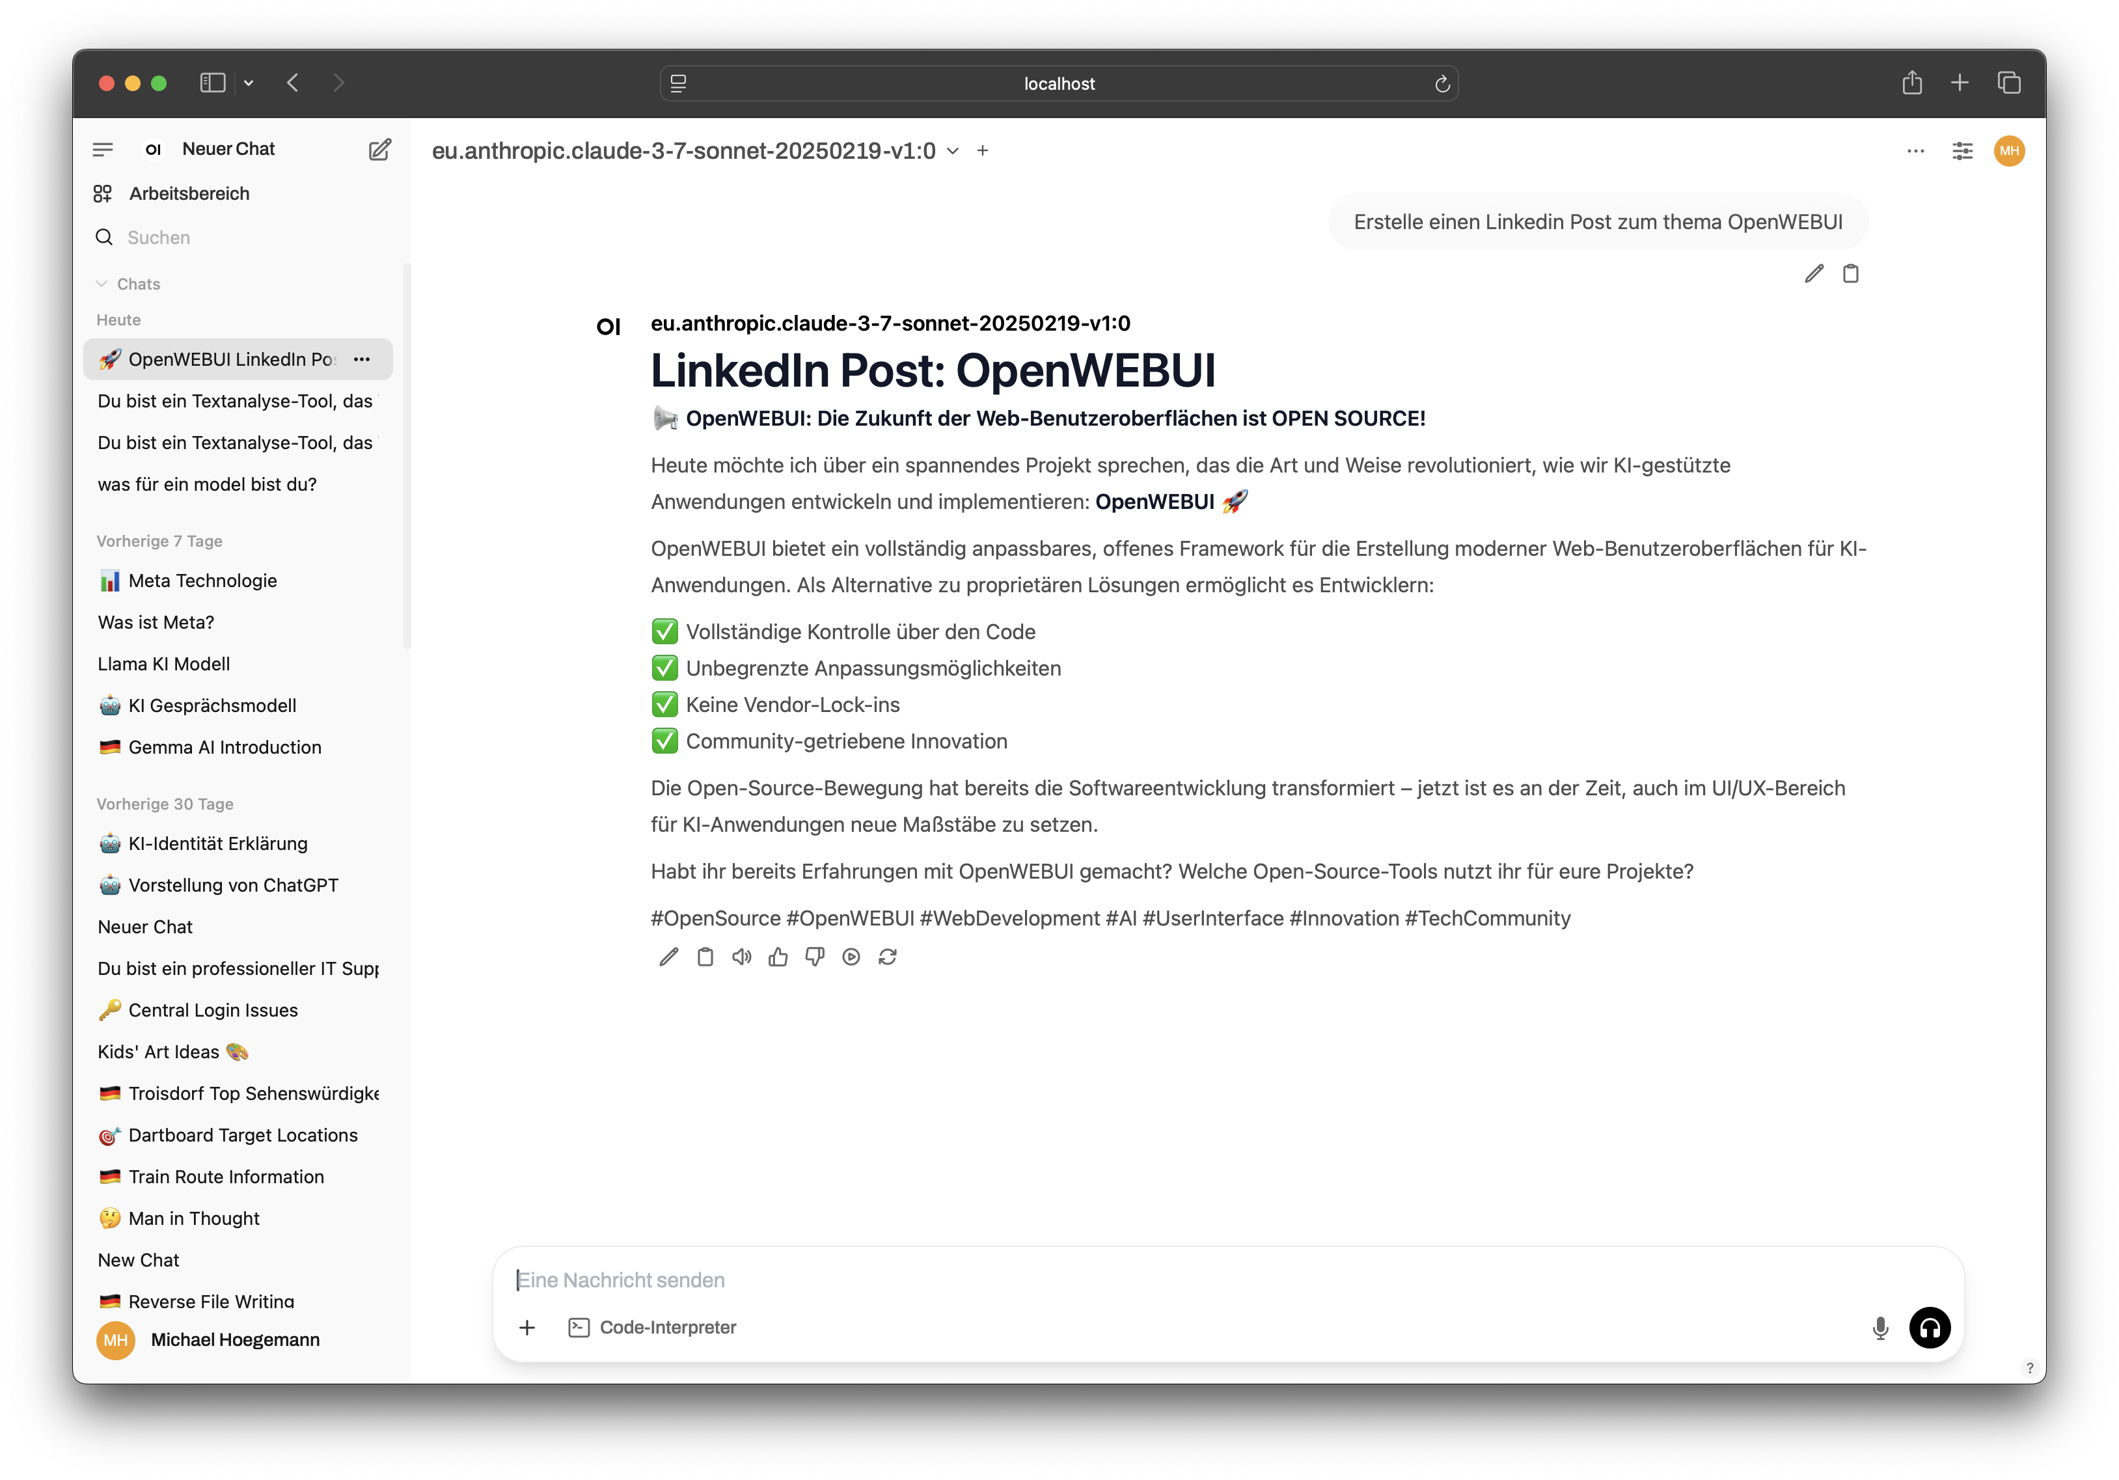Play the response aloud with the speaker icon
The width and height of the screenshot is (2119, 1480).
click(x=741, y=957)
